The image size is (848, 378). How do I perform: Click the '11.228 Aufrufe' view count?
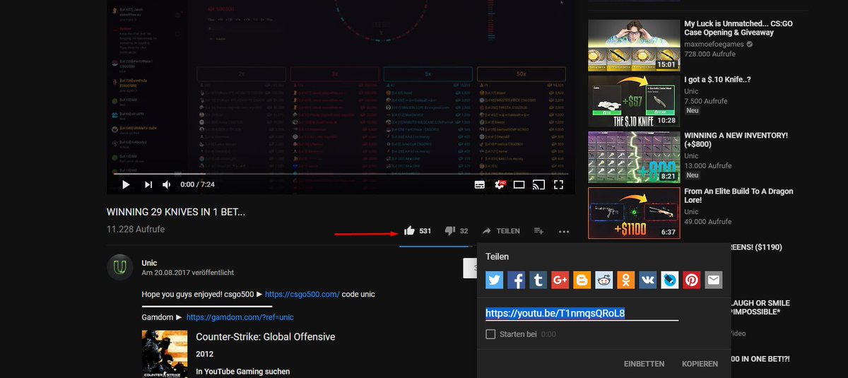click(136, 229)
